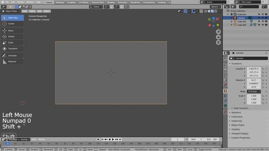Toggle visibility eye of Collection
Image resolution: width=269 pixels, height=151 pixels.
[x=263, y=14]
